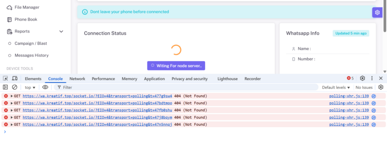This screenshot has width=387, height=157.
Task: Open DevTools settings gear
Action: coord(362,78)
